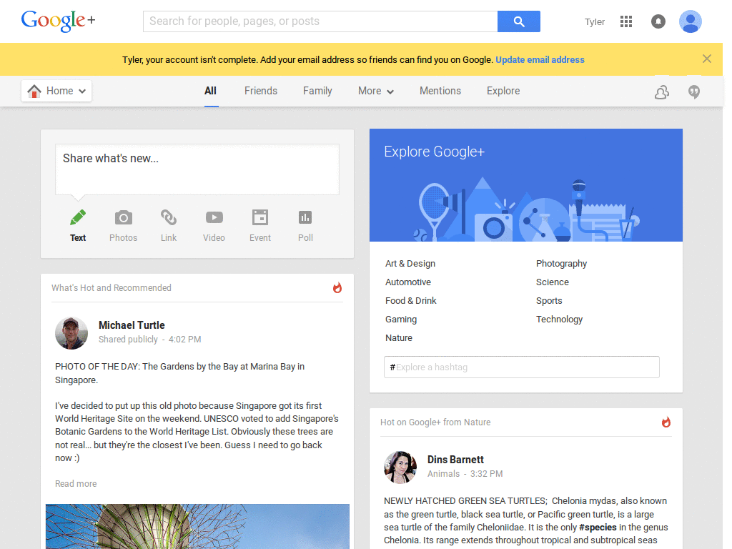Expand the Home dropdown arrow
The image size is (732, 549).
[82, 91]
